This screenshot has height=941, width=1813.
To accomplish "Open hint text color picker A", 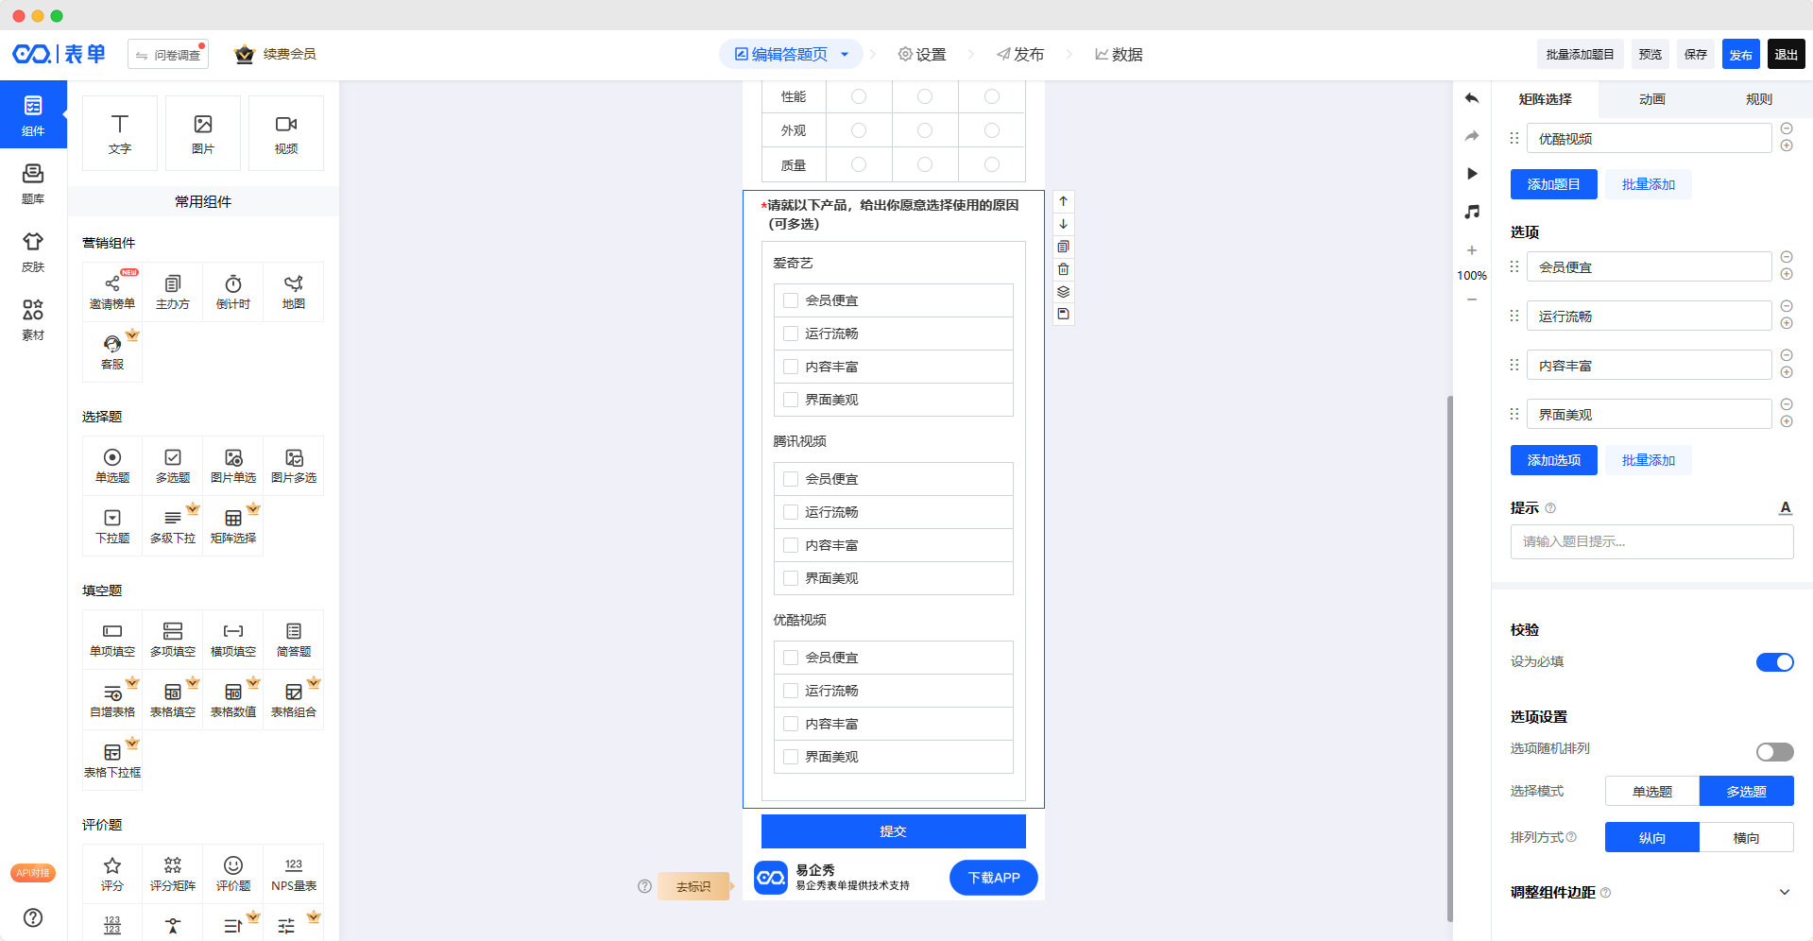I will coord(1786,508).
